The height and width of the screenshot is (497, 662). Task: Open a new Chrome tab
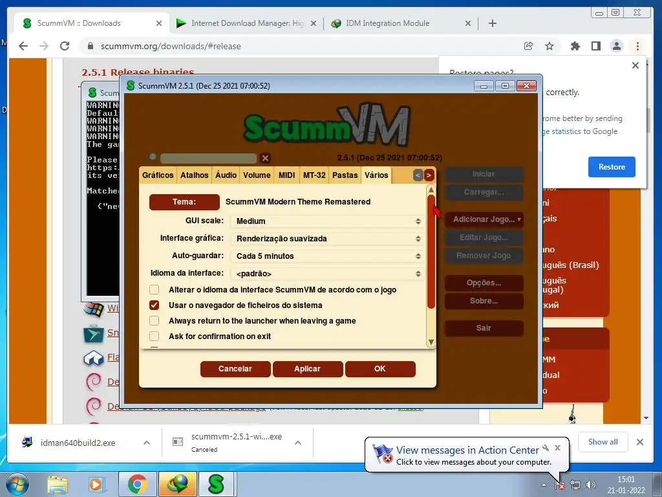492,23
